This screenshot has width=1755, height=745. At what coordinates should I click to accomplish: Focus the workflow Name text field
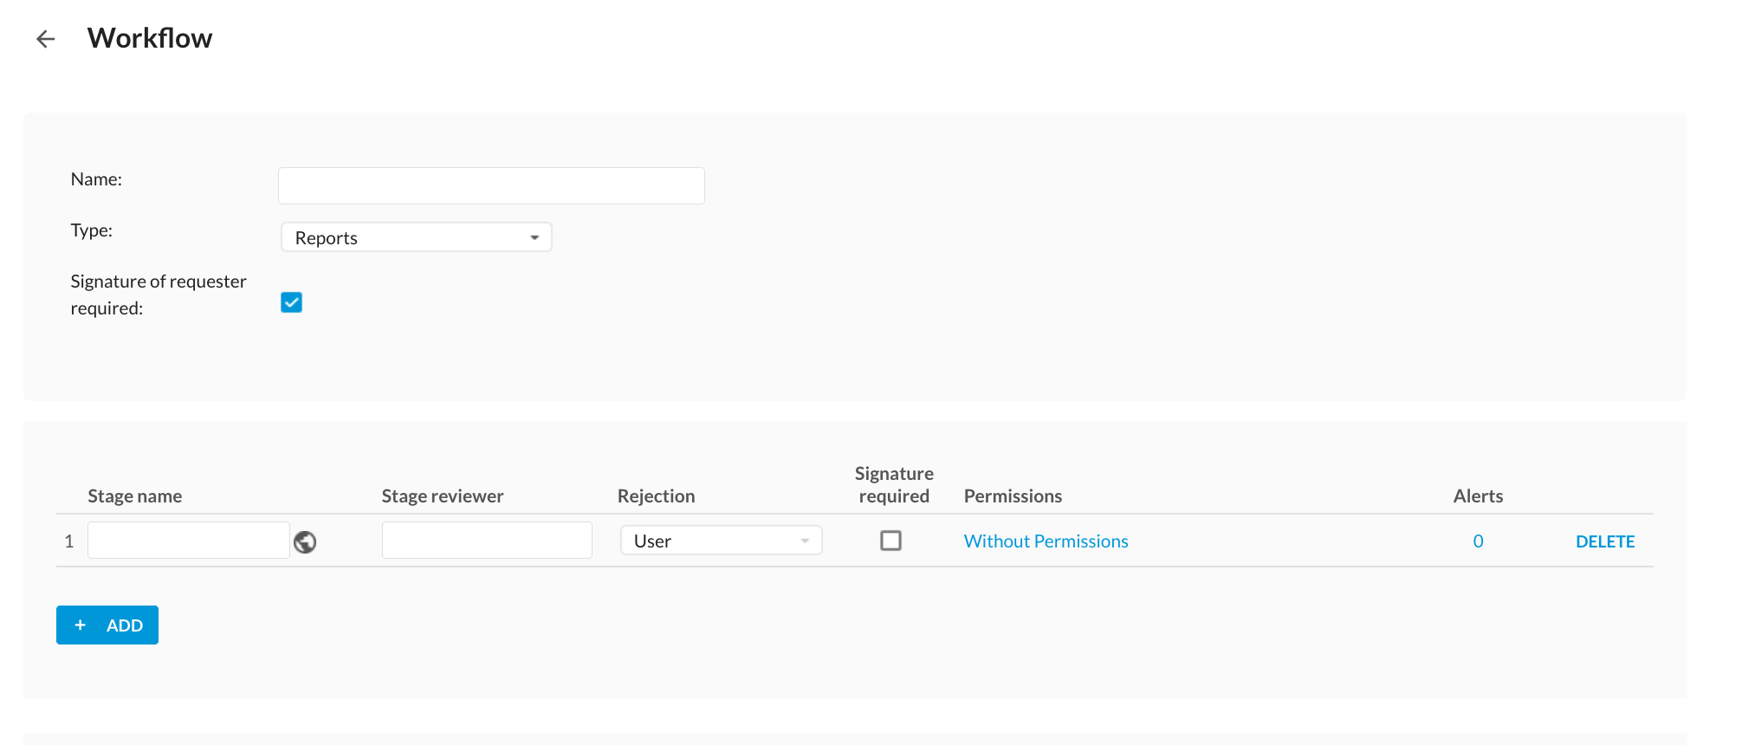point(491,186)
